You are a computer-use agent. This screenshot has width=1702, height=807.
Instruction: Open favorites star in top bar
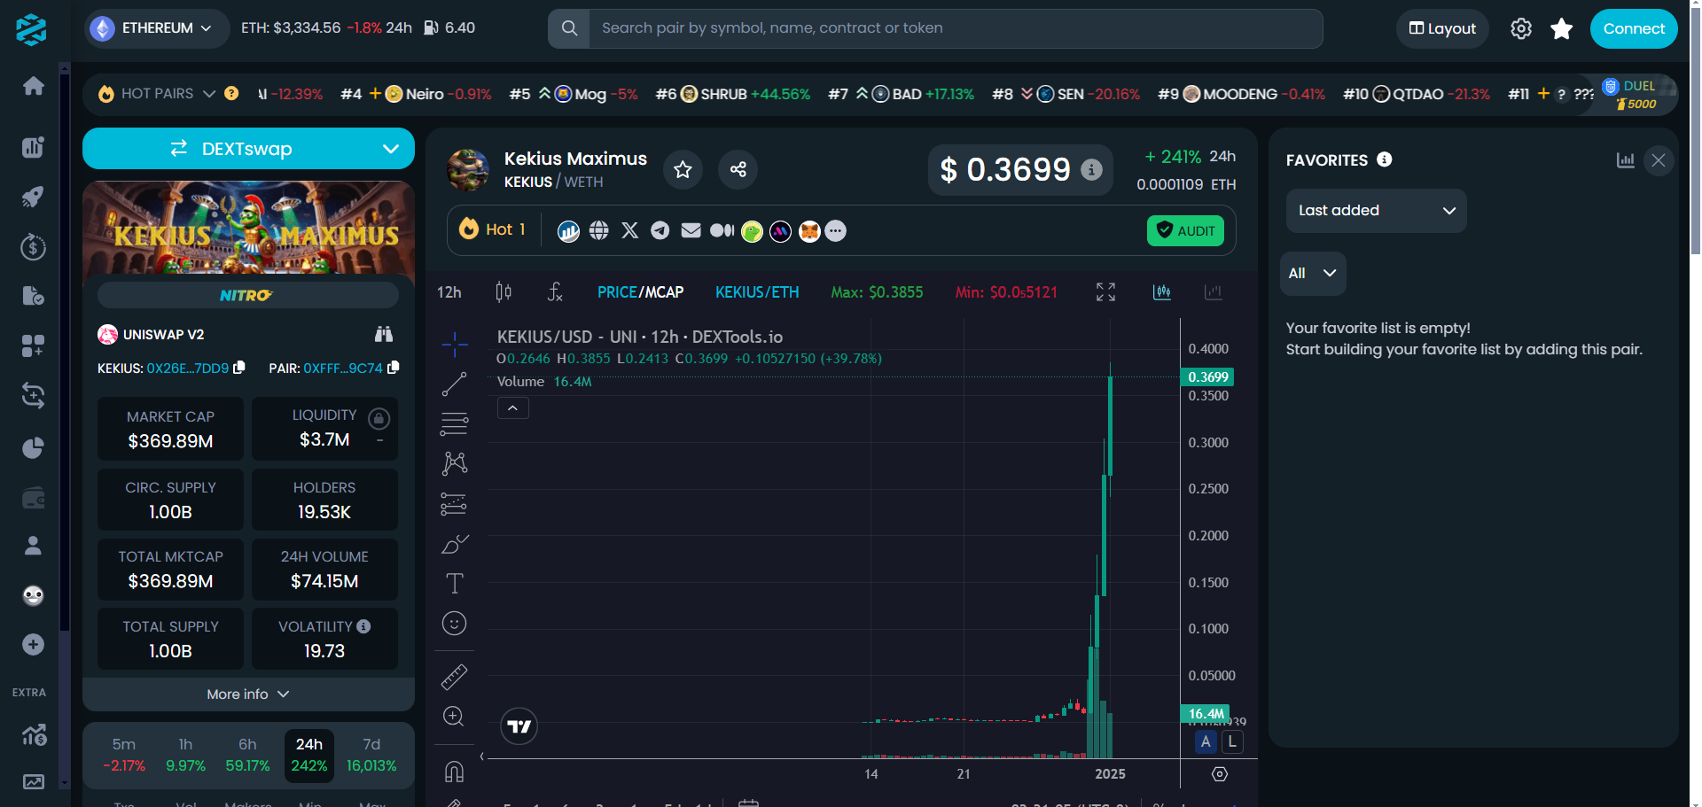pos(1561,28)
